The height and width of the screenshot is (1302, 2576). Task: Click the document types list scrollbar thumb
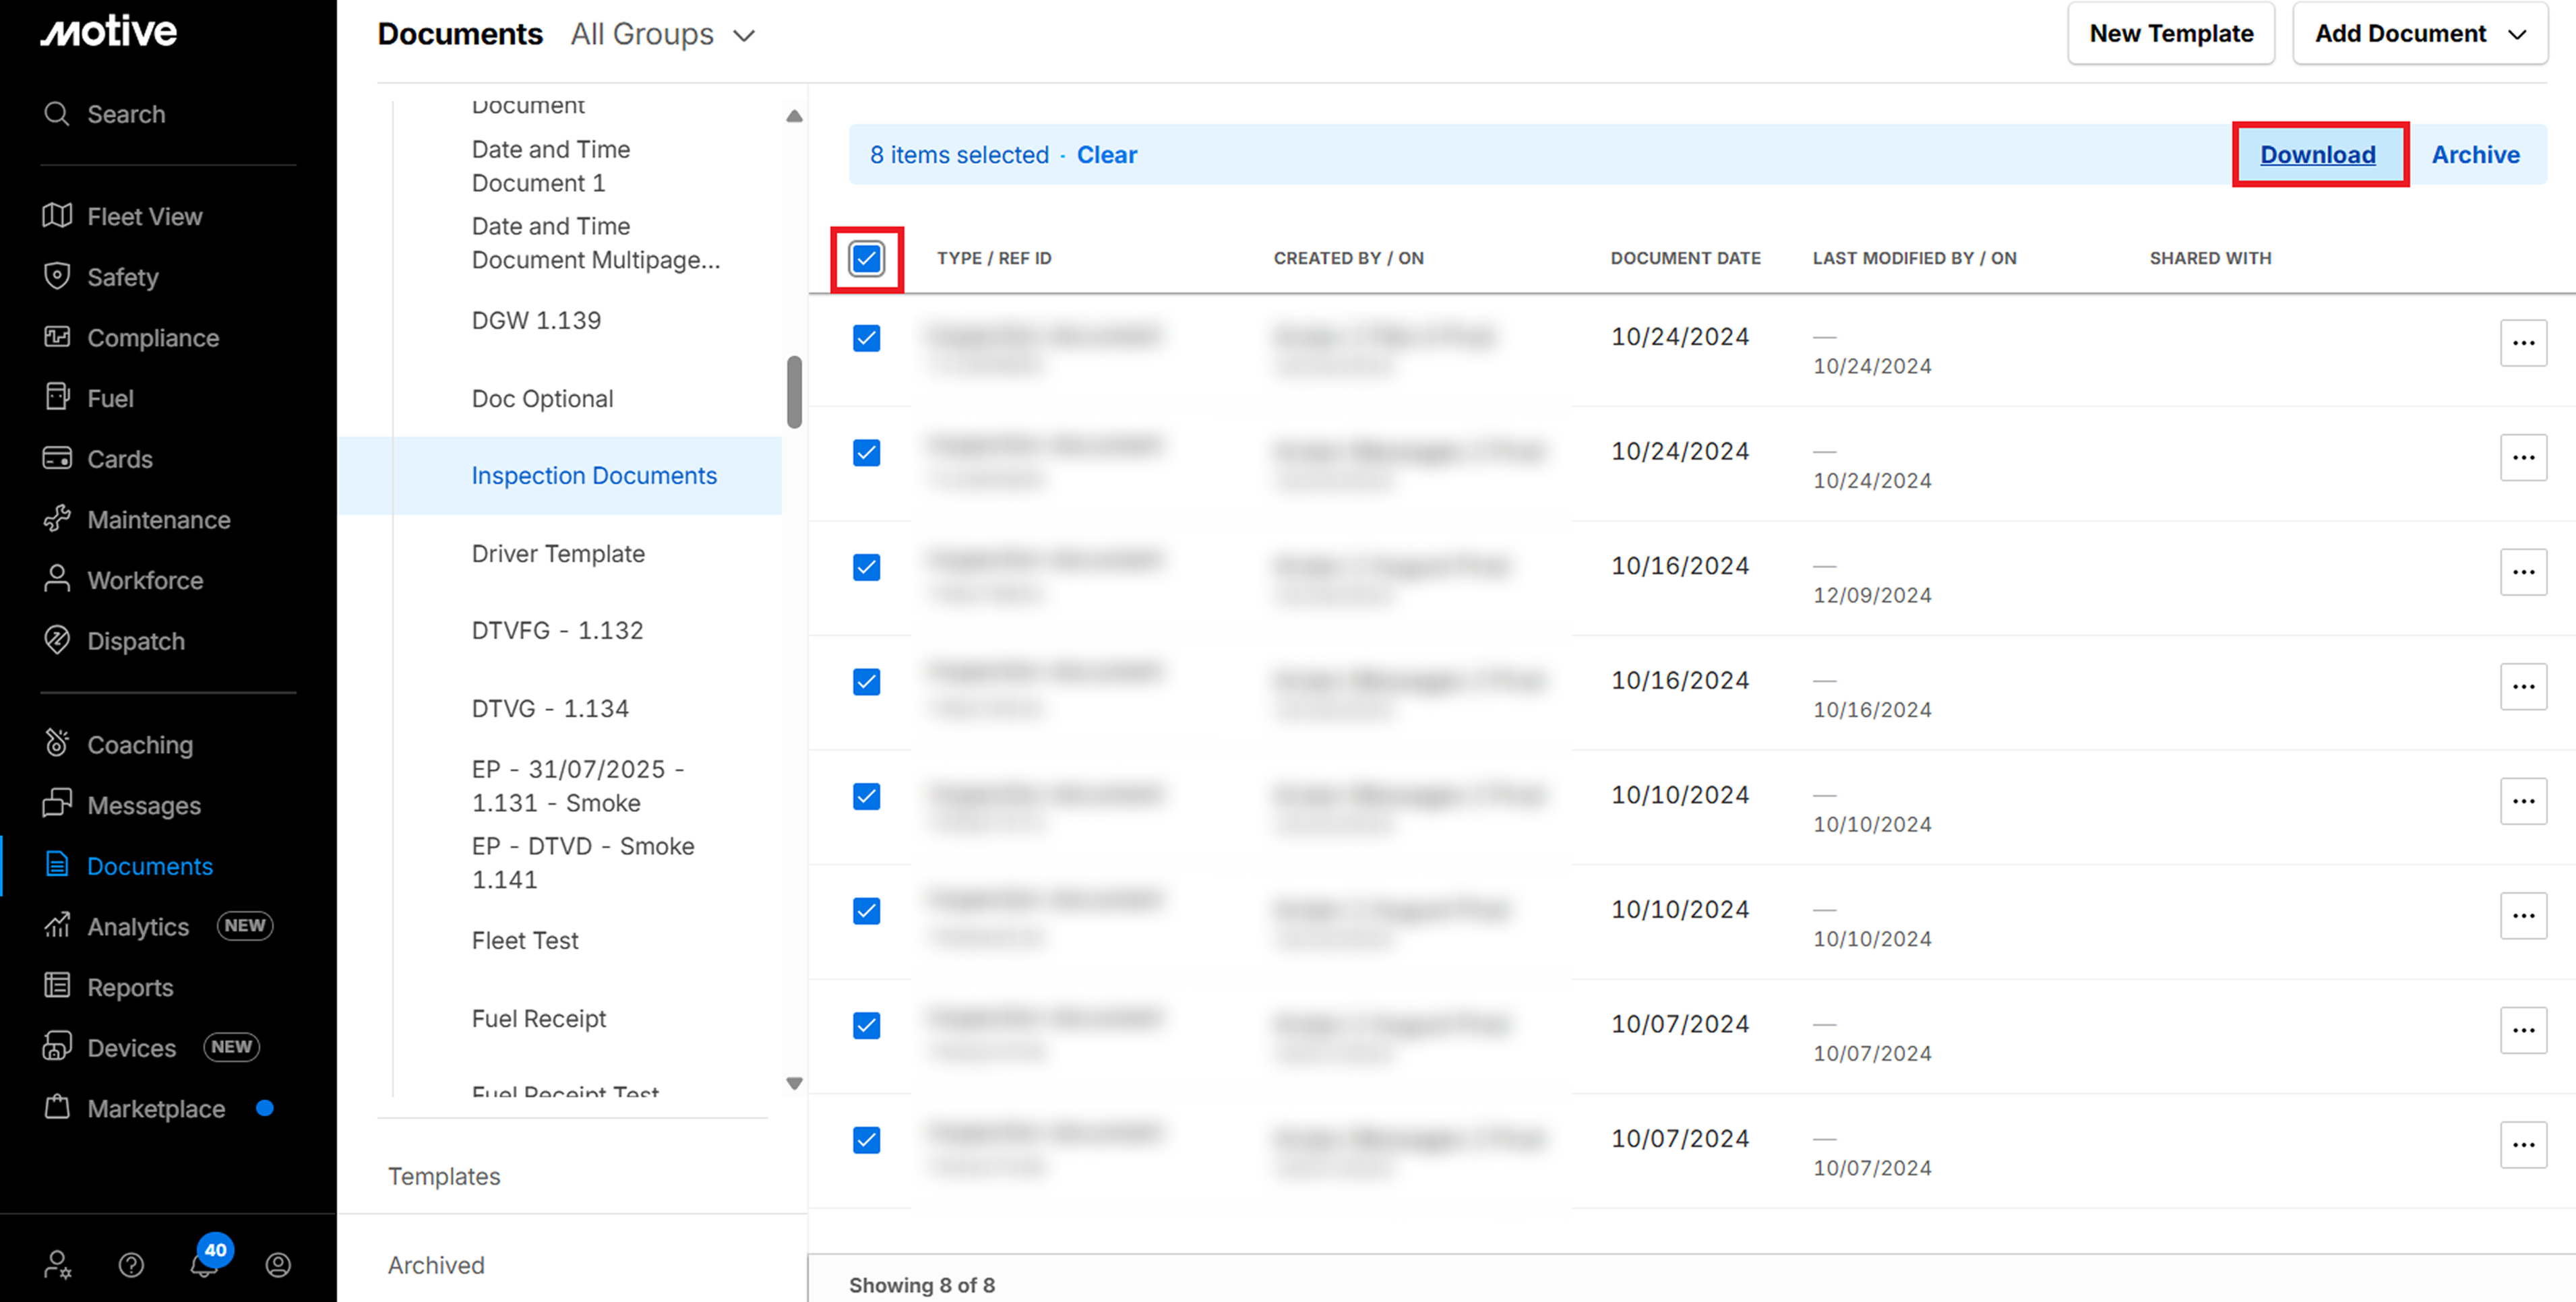(x=794, y=392)
